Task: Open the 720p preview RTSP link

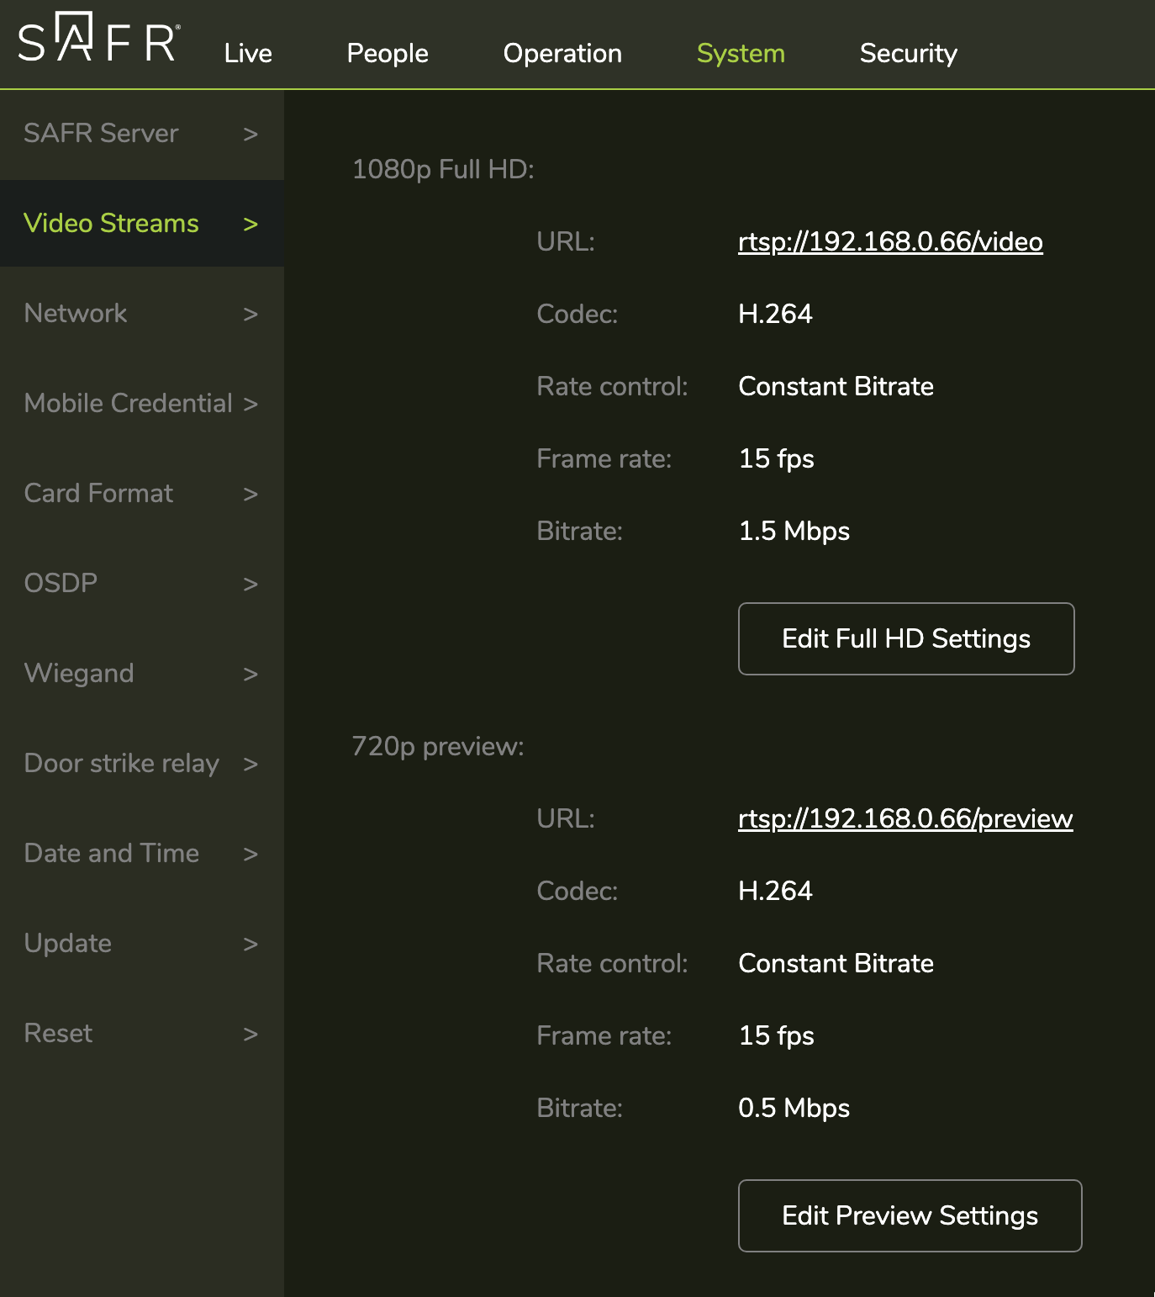Action: click(x=905, y=819)
